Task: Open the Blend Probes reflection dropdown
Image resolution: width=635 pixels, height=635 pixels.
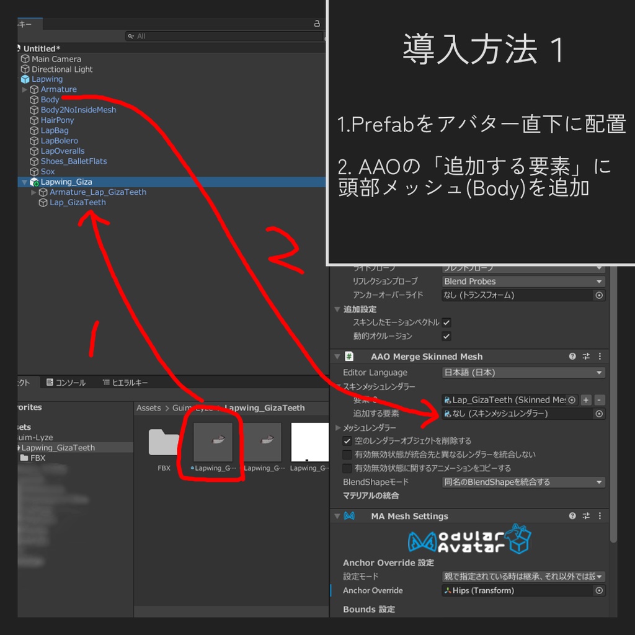Action: [523, 281]
